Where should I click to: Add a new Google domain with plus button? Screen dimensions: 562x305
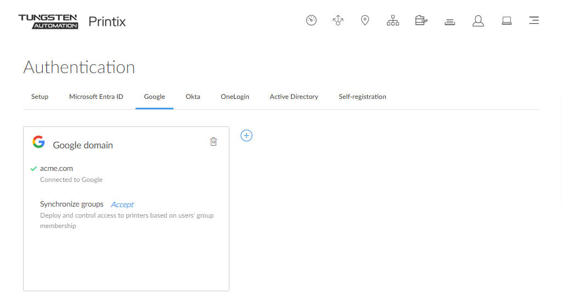click(246, 135)
